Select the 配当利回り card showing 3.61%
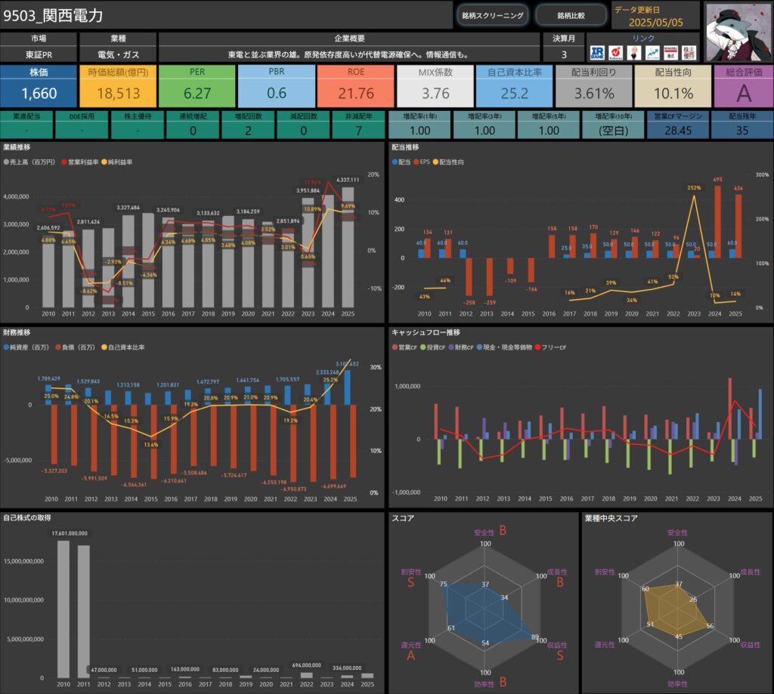Viewport: 774px width, 694px height. (x=594, y=86)
